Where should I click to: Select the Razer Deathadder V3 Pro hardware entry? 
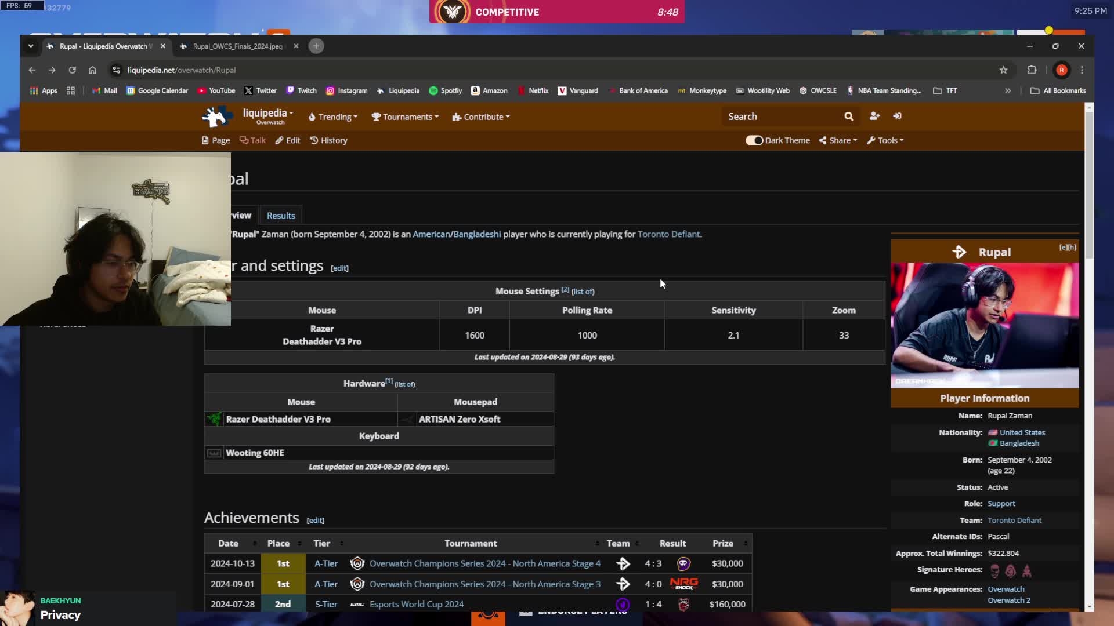pos(278,419)
